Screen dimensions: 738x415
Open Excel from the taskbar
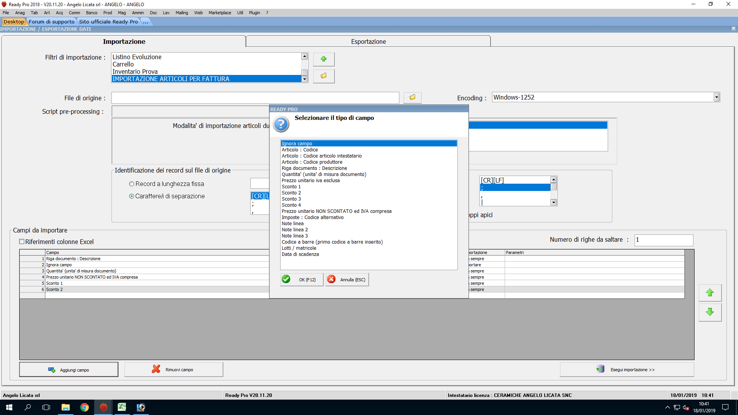(x=122, y=407)
